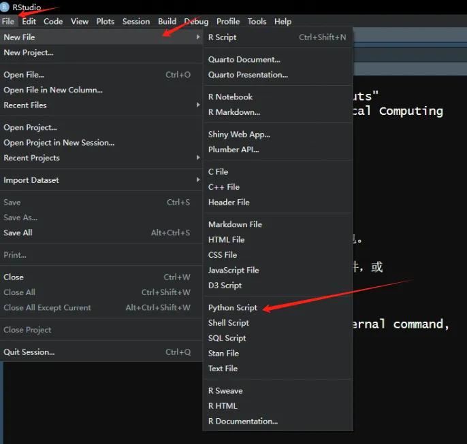Create a new R Markdown... file
Image resolution: width=467 pixels, height=444 pixels.
tap(278, 112)
